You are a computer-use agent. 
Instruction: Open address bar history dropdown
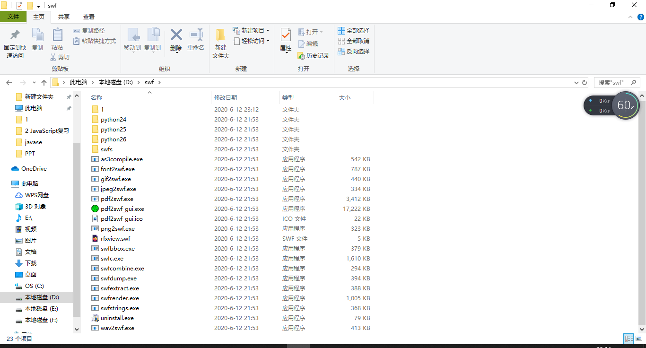point(576,82)
